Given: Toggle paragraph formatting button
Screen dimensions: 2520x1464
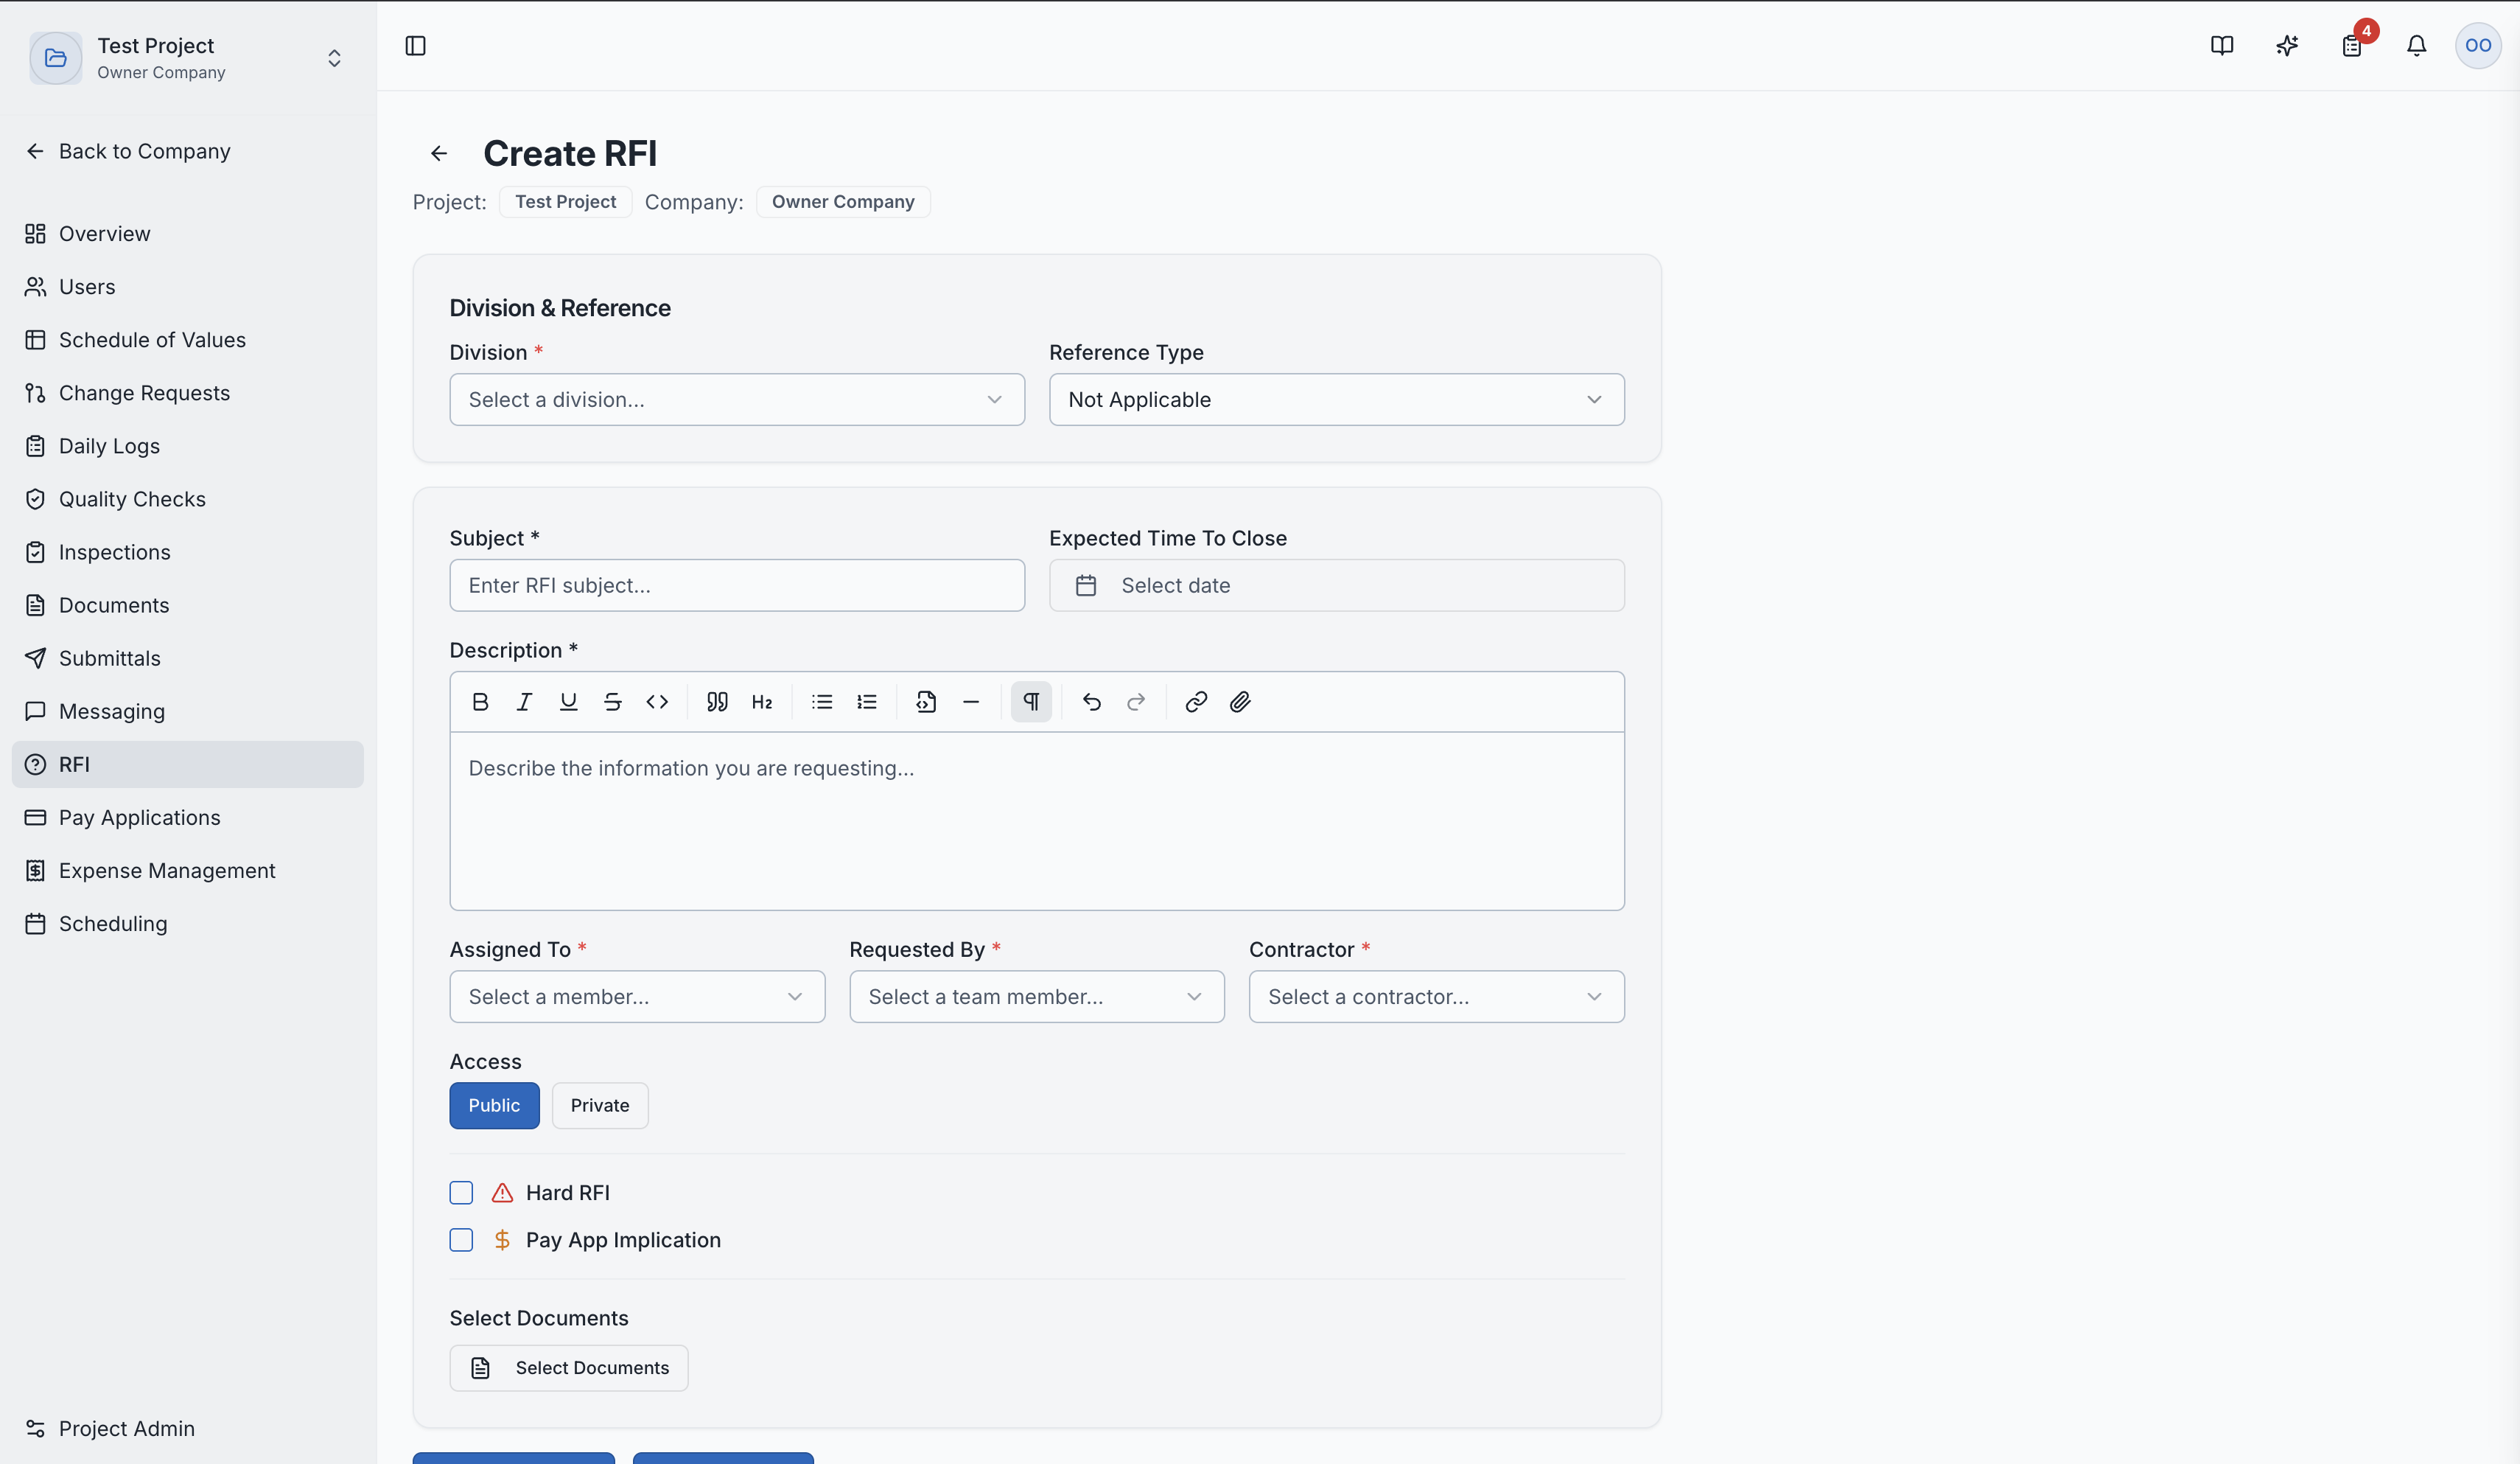Looking at the screenshot, I should [1031, 703].
